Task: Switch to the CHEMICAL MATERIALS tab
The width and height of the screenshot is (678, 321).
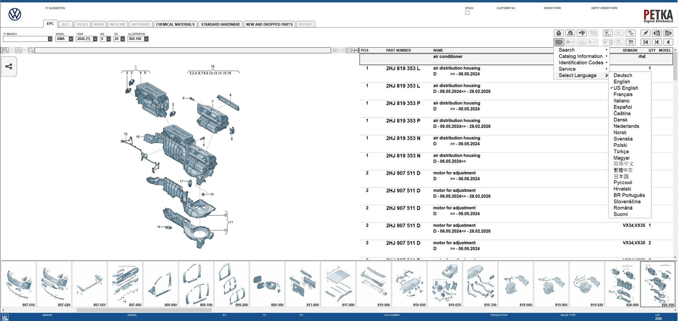Action: [175, 24]
